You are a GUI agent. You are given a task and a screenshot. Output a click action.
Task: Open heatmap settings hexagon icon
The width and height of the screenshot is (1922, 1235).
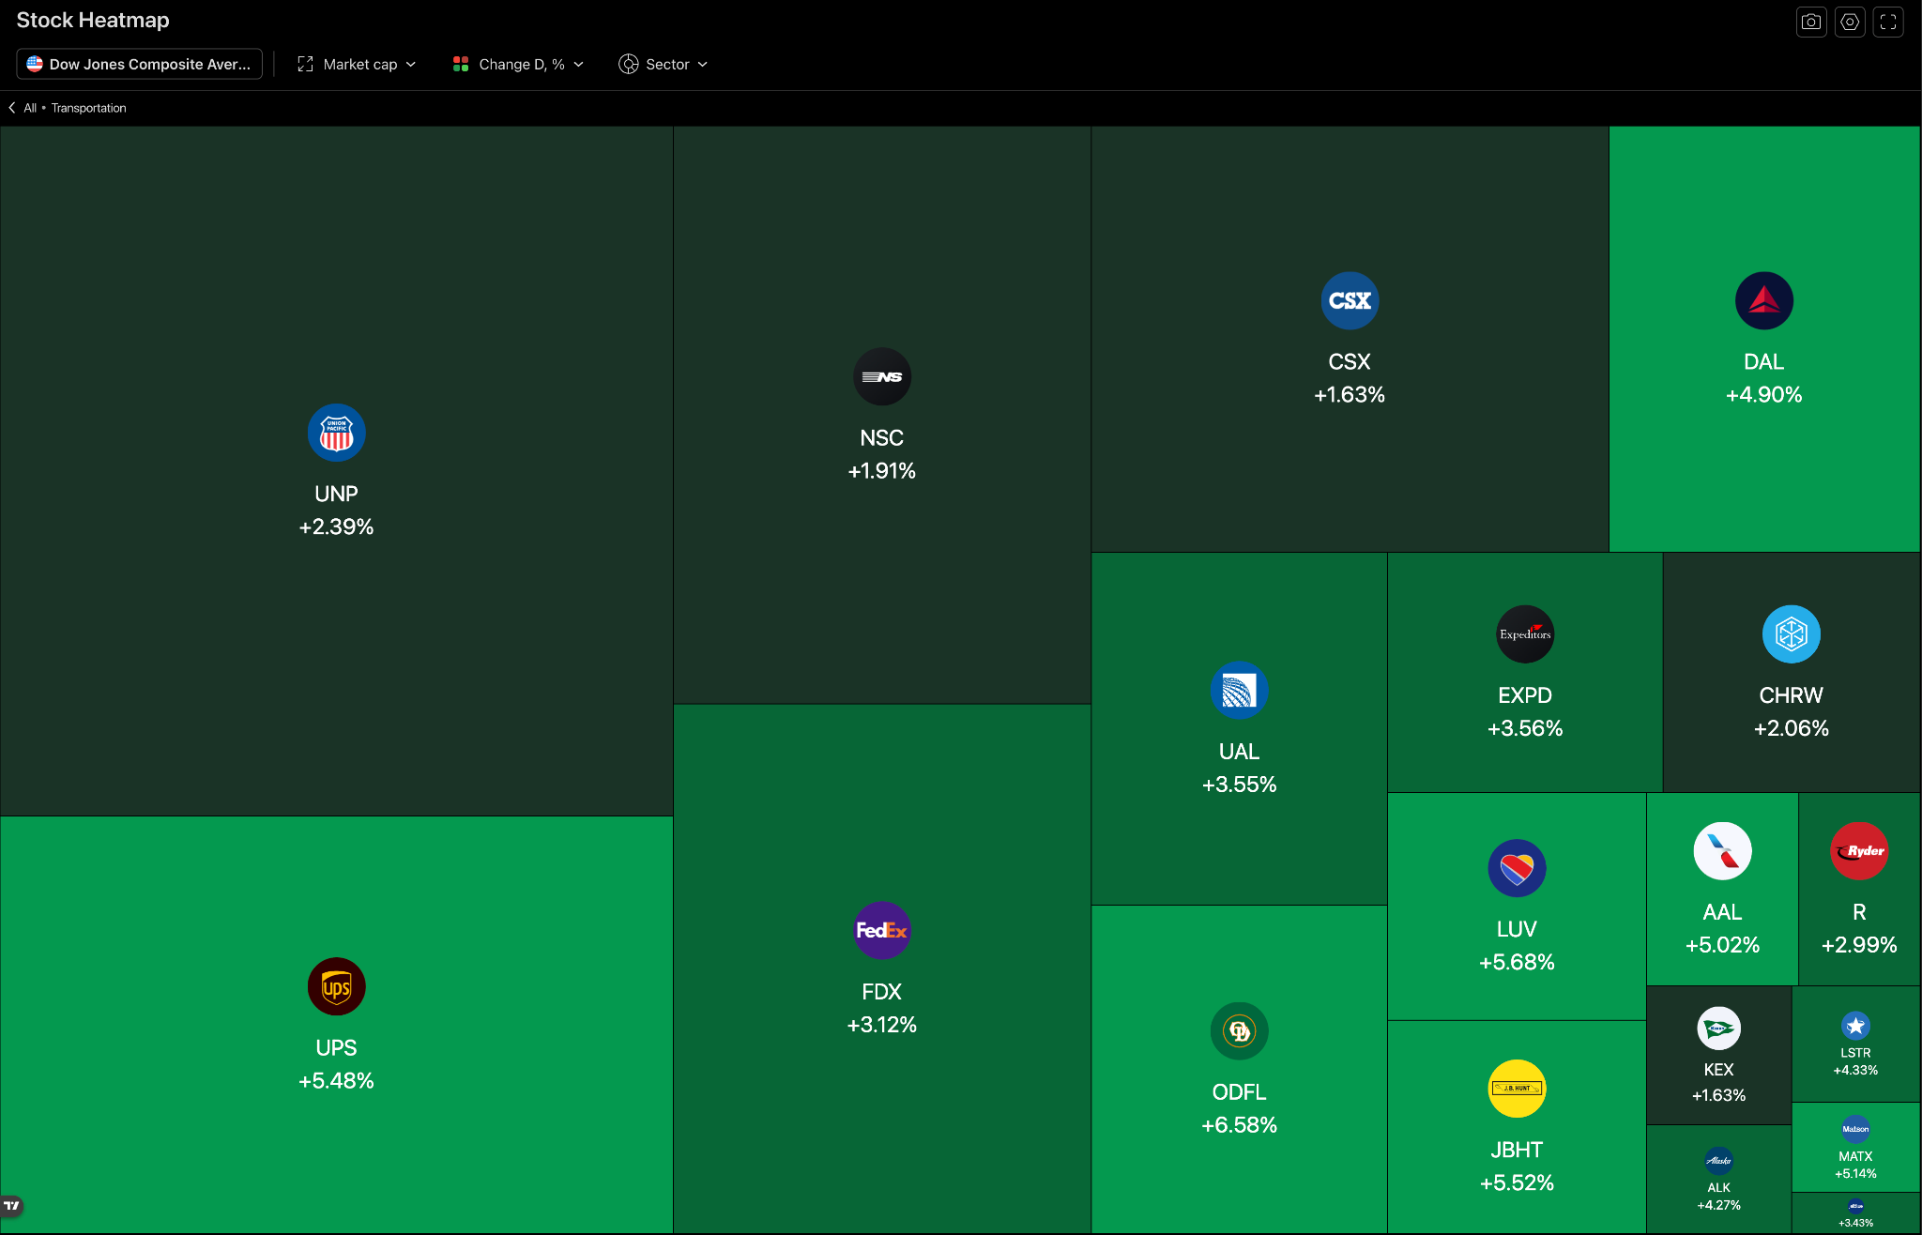(1850, 22)
